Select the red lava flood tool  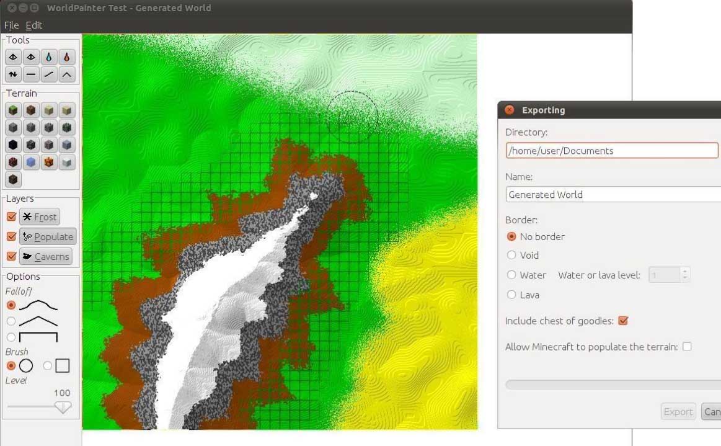tap(67, 57)
